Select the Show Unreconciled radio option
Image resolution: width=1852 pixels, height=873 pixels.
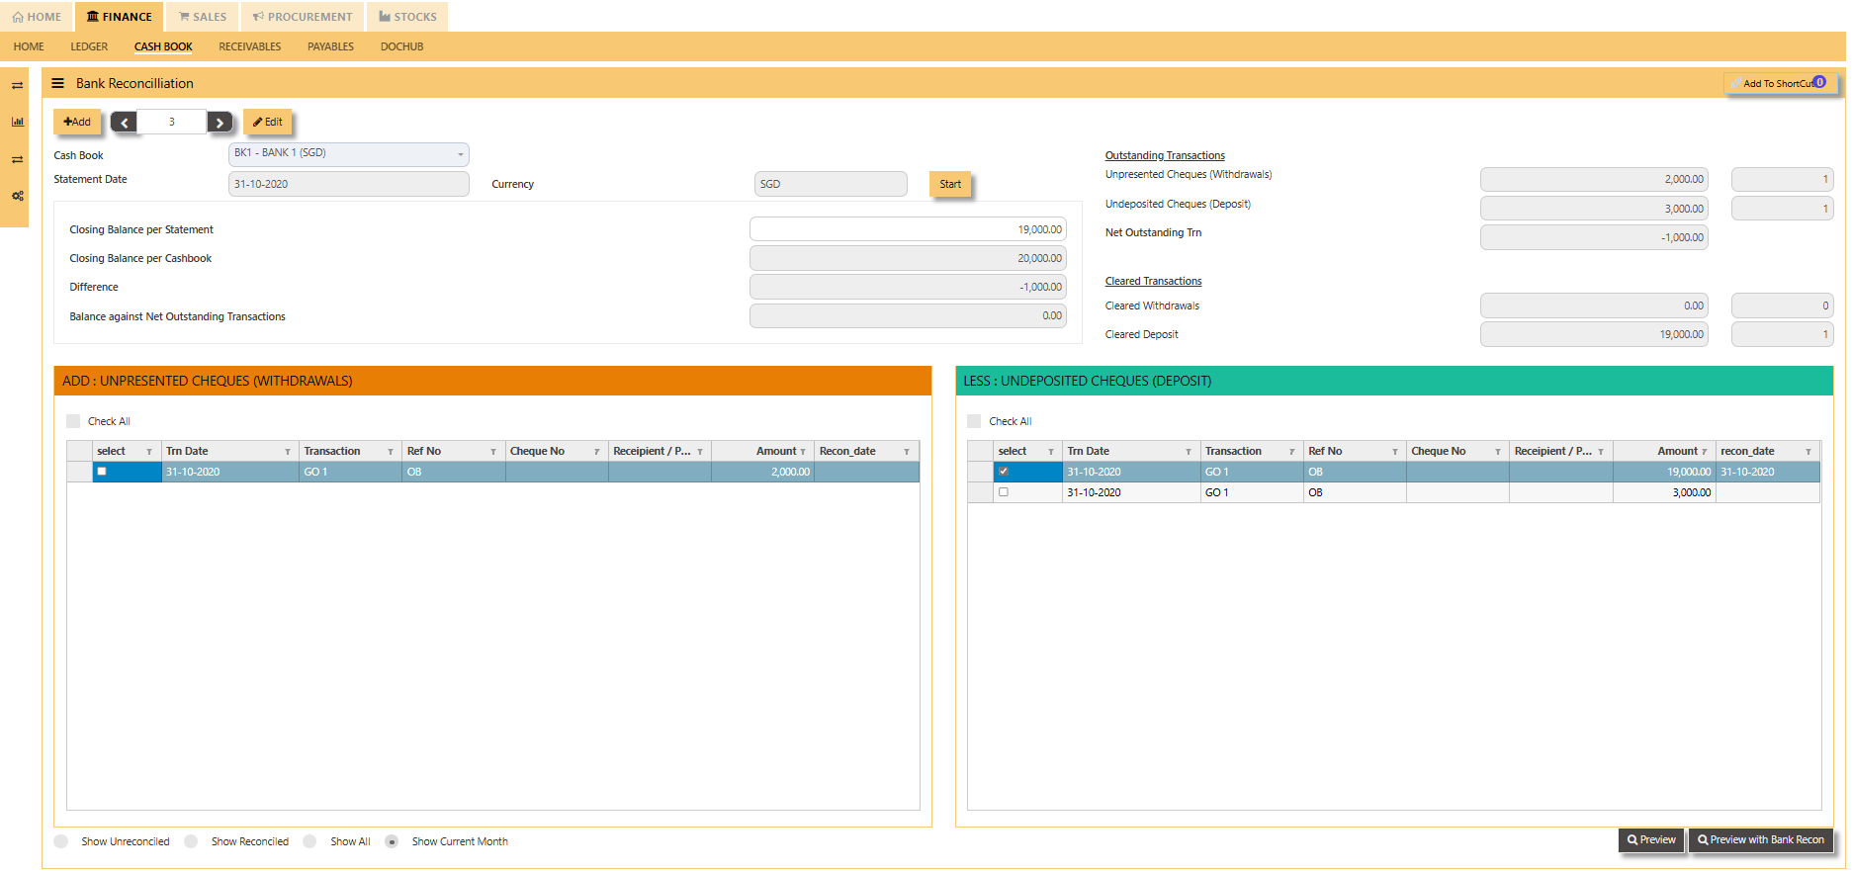(61, 841)
